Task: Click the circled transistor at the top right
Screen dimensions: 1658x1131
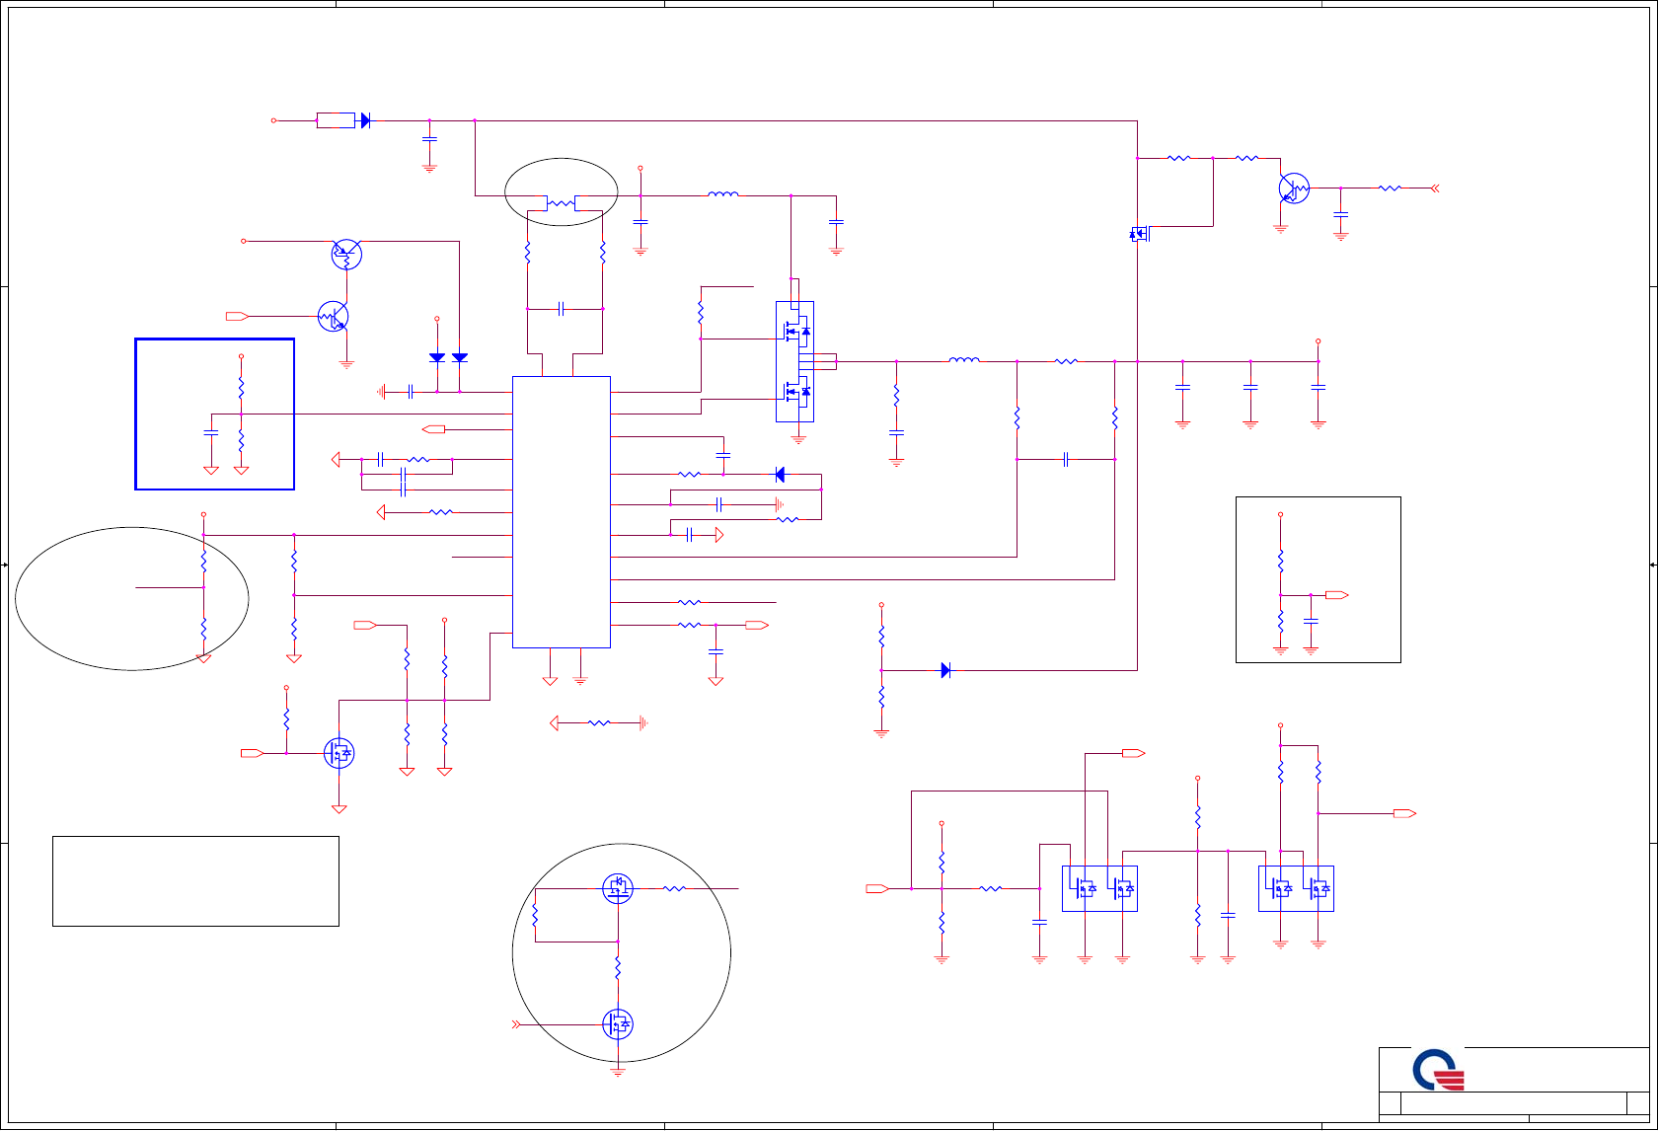Action: 1294,188
